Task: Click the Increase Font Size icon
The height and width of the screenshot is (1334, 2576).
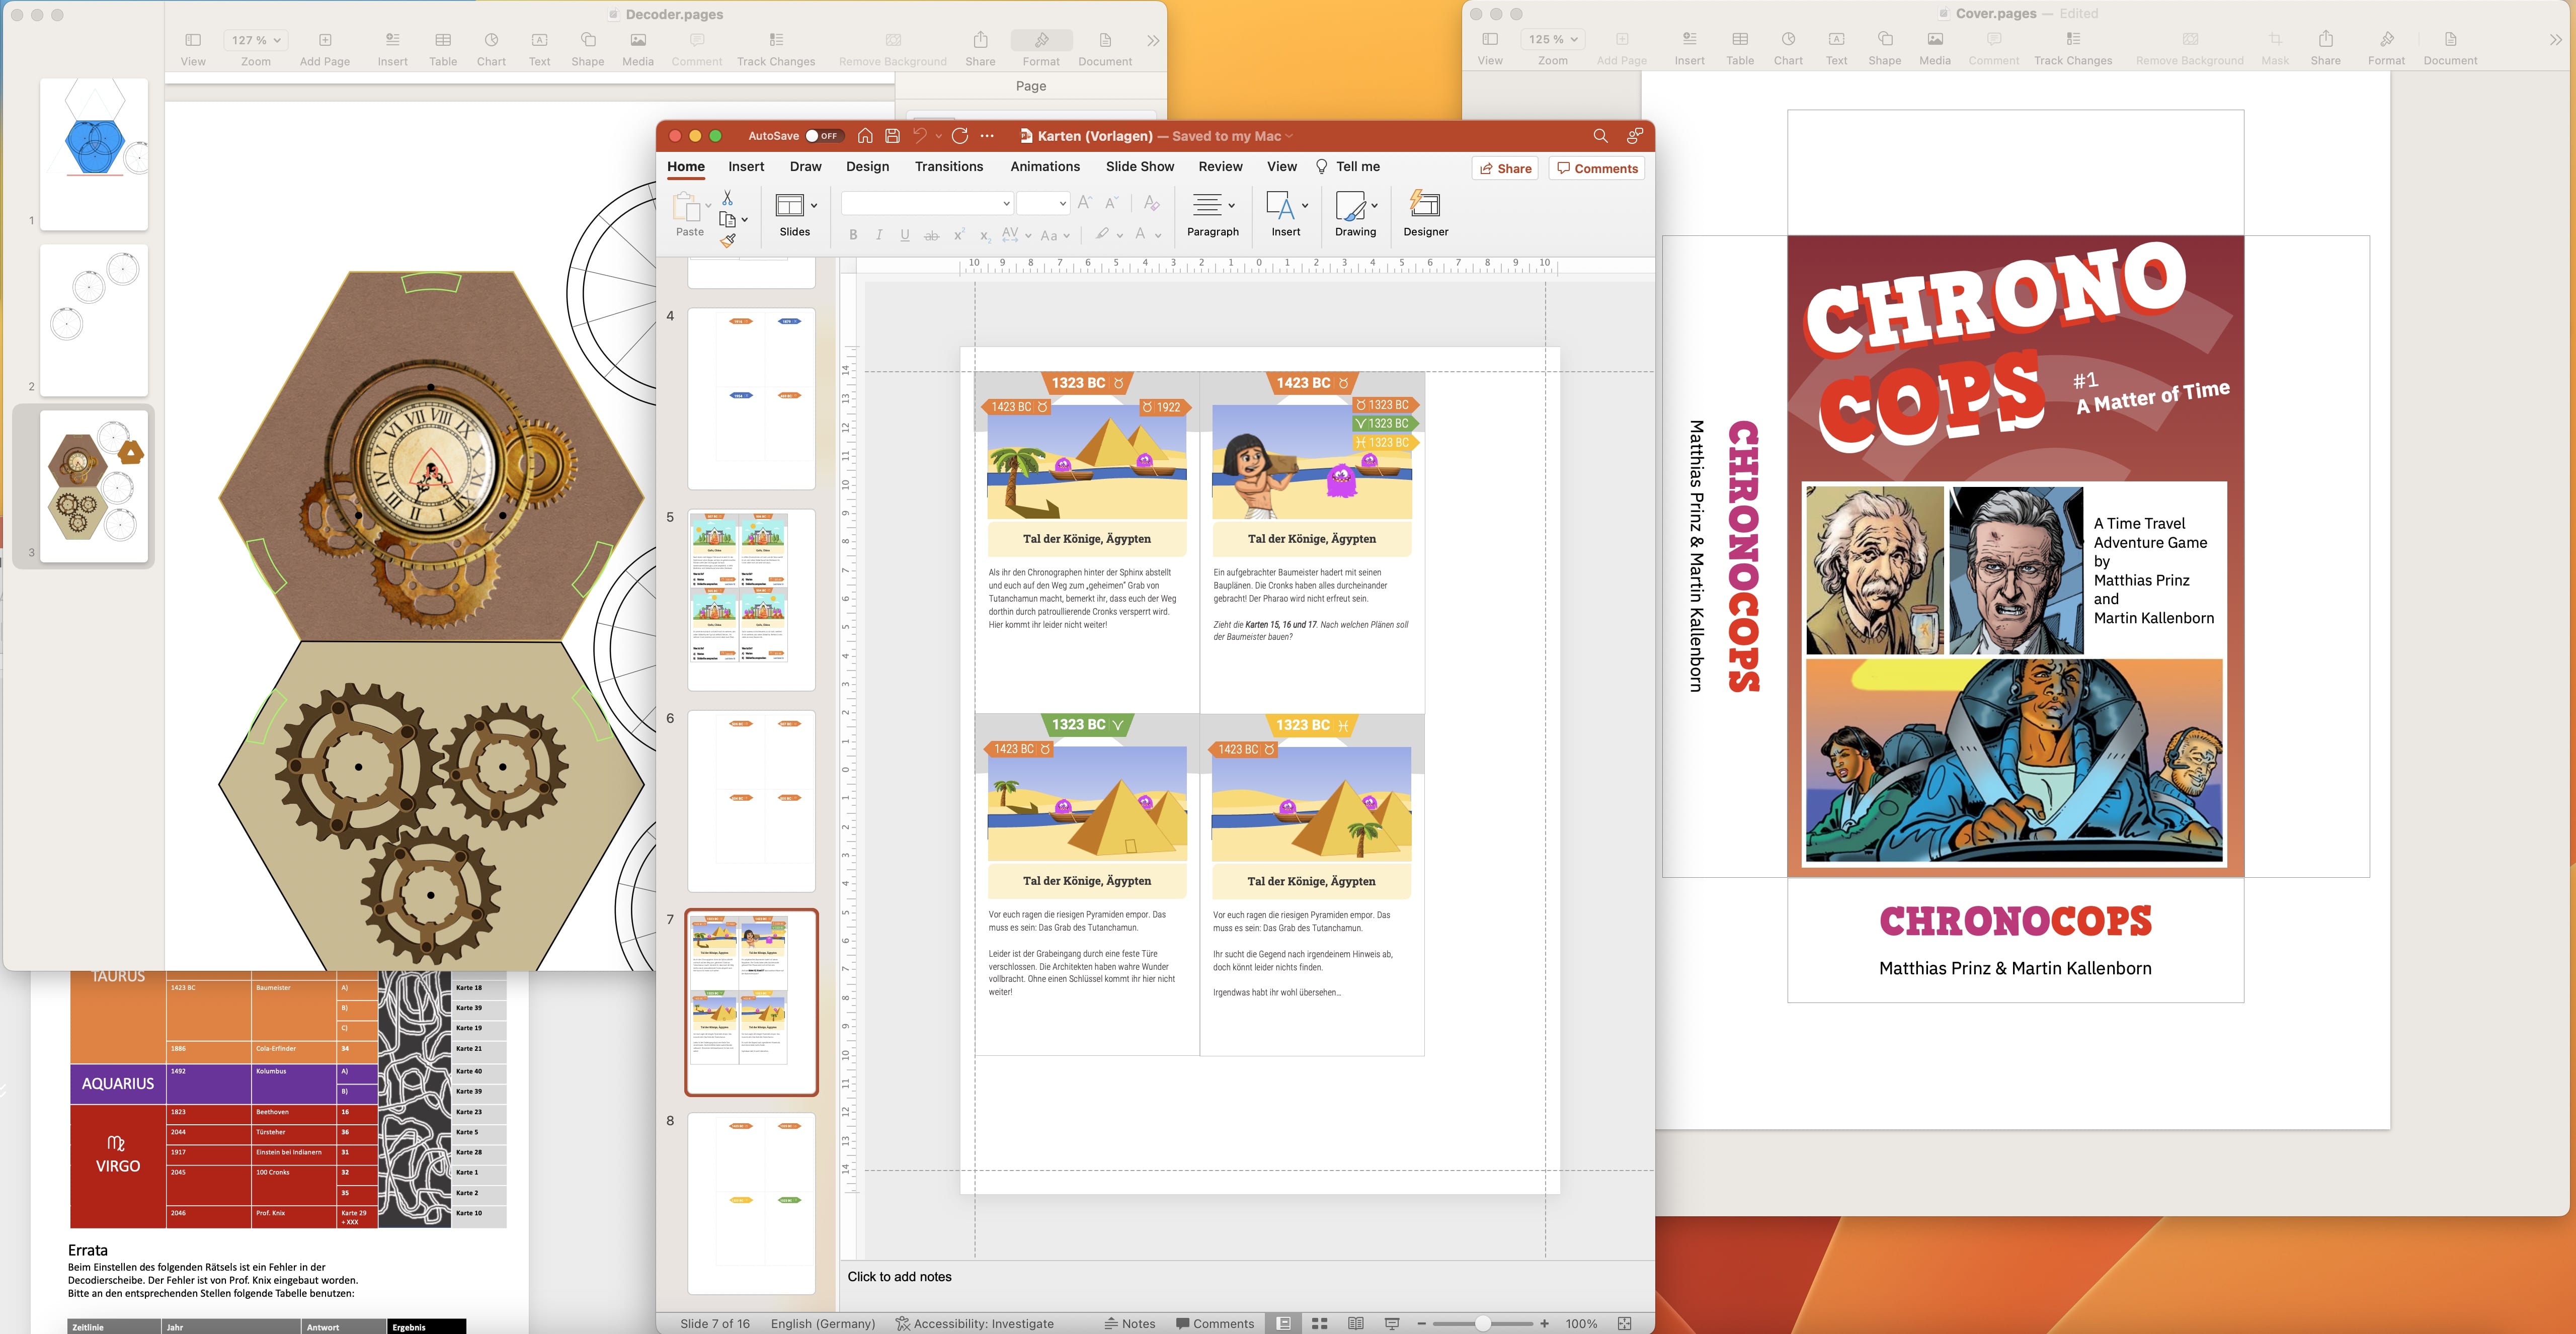Action: pyautogui.click(x=1085, y=203)
